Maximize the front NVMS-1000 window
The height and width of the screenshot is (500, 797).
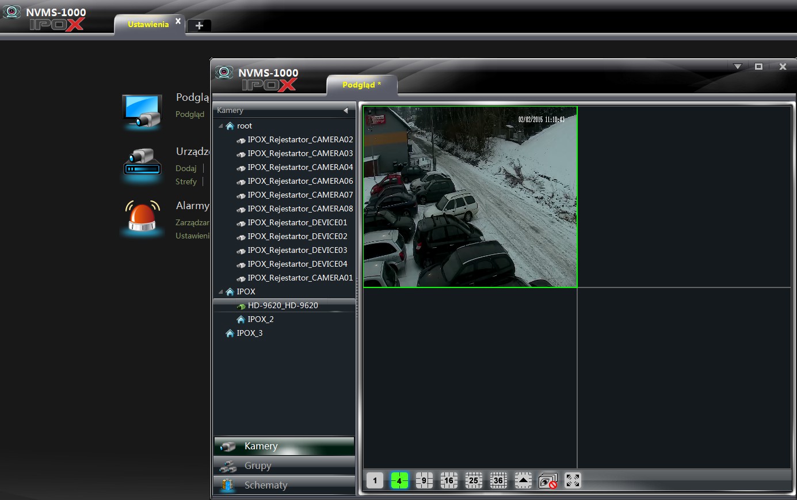pyautogui.click(x=758, y=67)
